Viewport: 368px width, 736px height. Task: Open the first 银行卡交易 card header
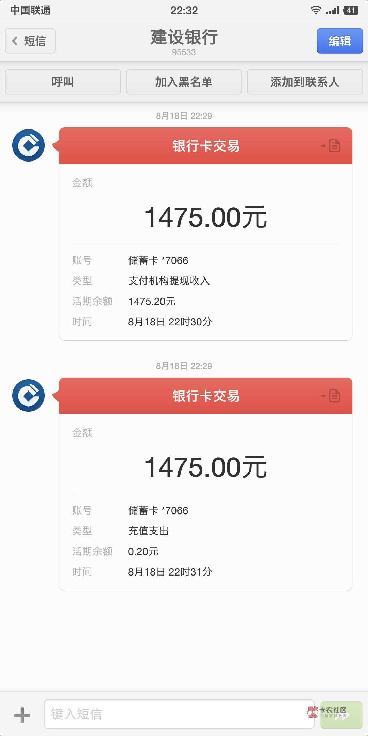[x=205, y=146]
